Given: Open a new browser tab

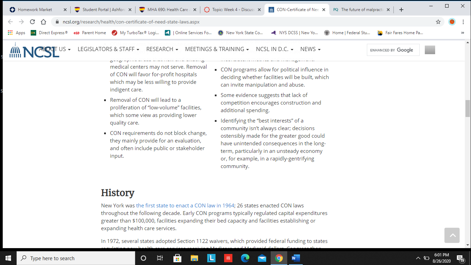Looking at the screenshot, I should (x=401, y=10).
